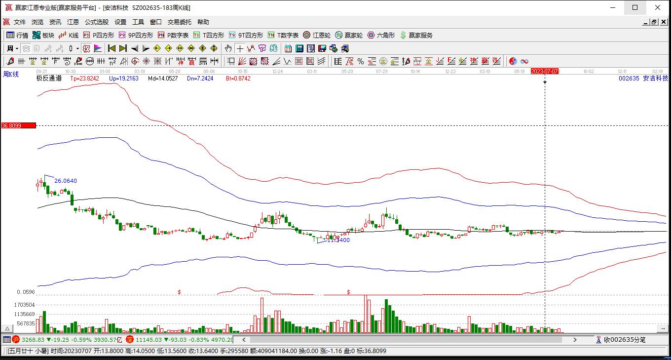Screen dimensions: 671x360
Task: Select the hand pan tool
Action: pos(228,48)
